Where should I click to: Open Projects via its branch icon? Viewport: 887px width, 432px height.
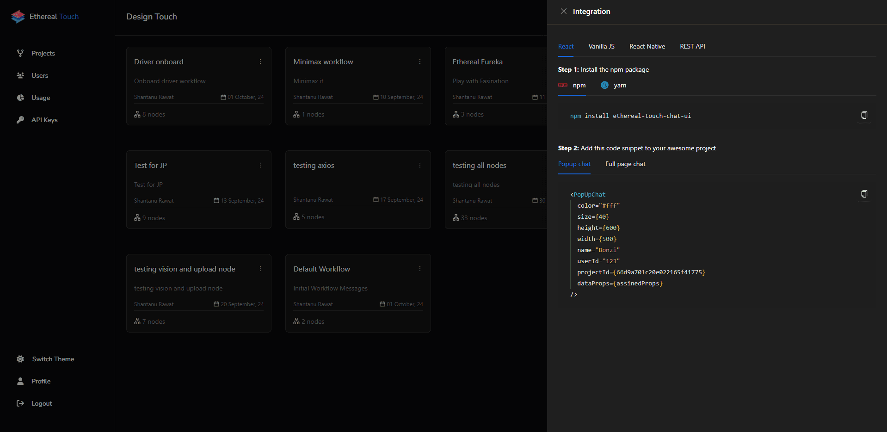click(20, 53)
